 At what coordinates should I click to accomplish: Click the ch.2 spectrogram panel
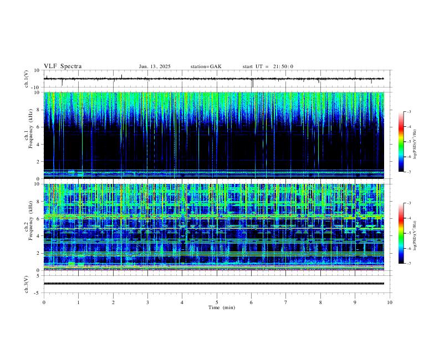pyautogui.click(x=214, y=227)
